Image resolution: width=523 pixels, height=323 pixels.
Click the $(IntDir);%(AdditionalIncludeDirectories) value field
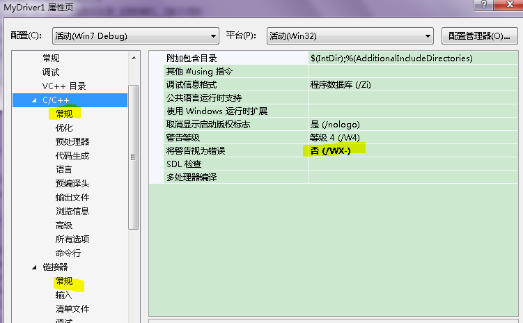(413, 58)
